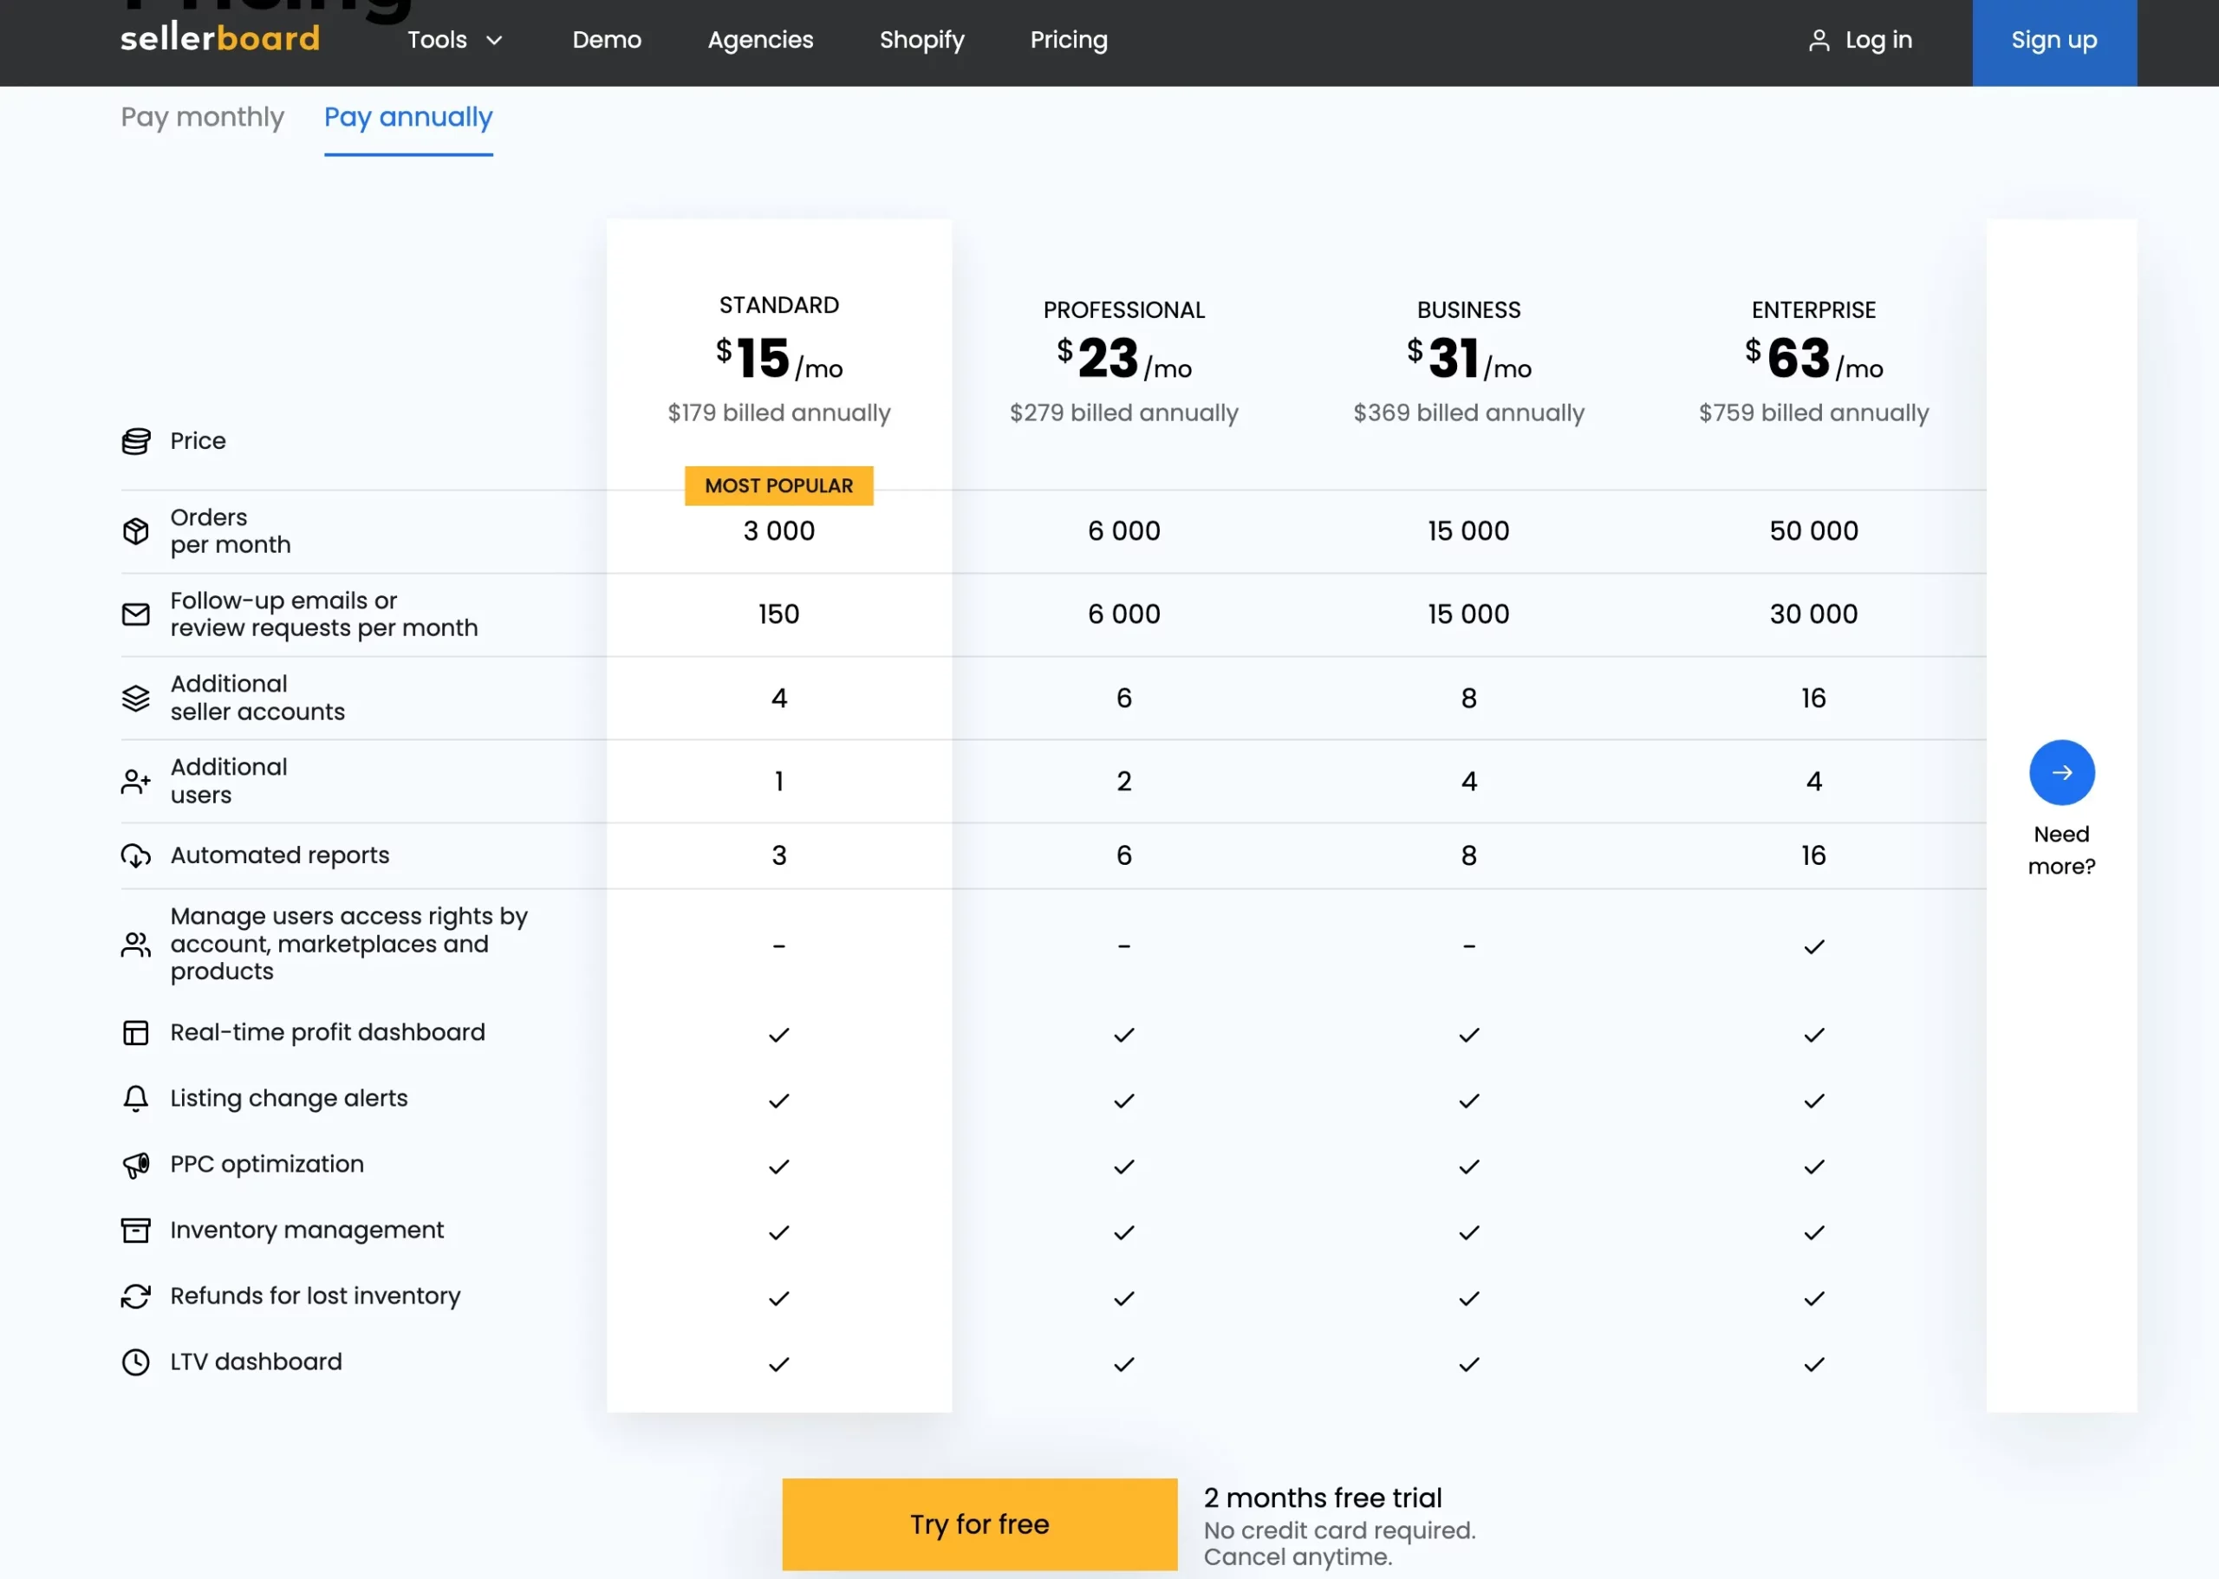Click the Log in link
Screen dimensions: 2219x1579
[1877, 40]
